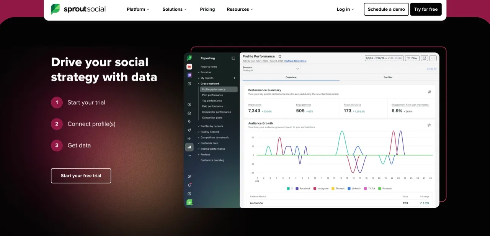
Task: Click the listening waveform icon in sidebar
Action: [189, 139]
